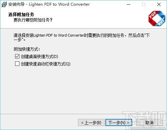Go back with the 上一步(B) button
The width and height of the screenshot is (167, 130).
coord(91,123)
